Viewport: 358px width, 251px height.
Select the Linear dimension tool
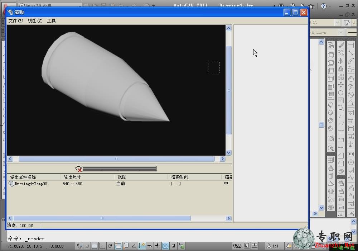(x=351, y=45)
